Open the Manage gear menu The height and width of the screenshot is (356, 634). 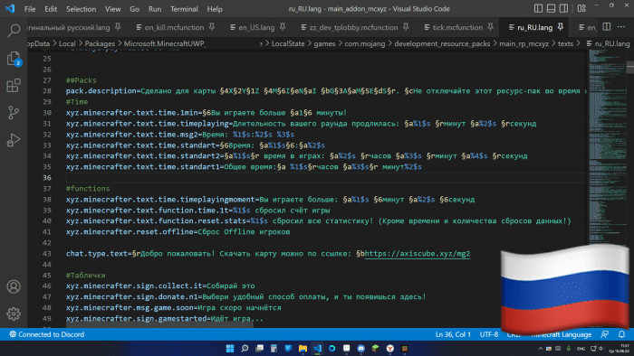coord(14,314)
